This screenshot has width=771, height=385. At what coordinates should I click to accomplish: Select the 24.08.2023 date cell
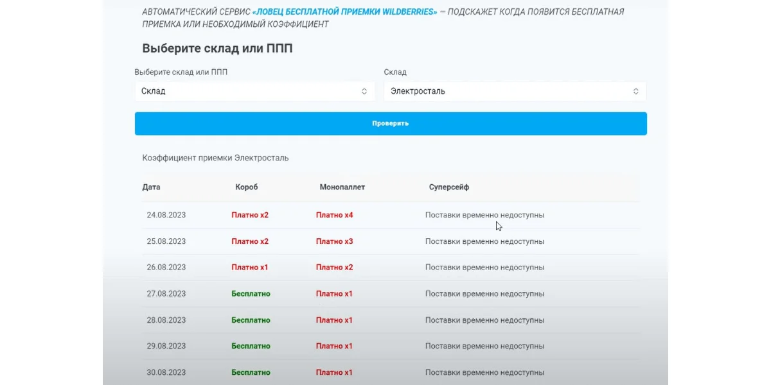[166, 215]
